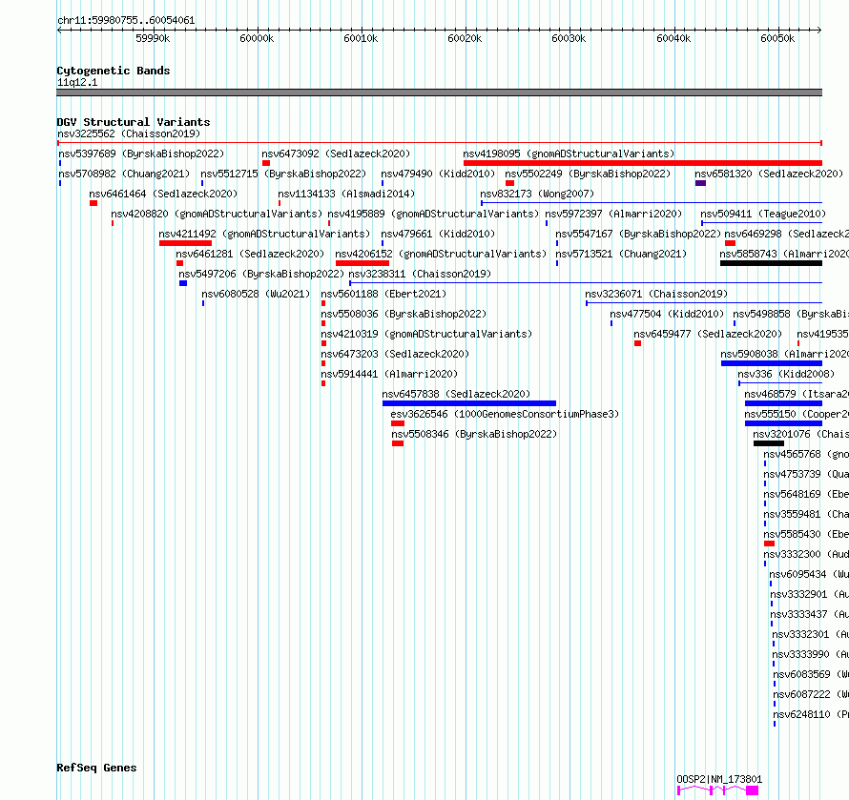The width and height of the screenshot is (849, 800).
Task: Click the nsv3333437 variant label
Action: pos(810,614)
